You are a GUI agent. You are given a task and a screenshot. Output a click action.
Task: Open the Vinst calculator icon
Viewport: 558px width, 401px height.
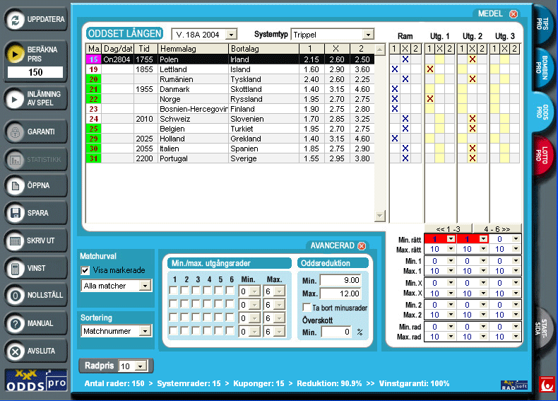click(15, 269)
